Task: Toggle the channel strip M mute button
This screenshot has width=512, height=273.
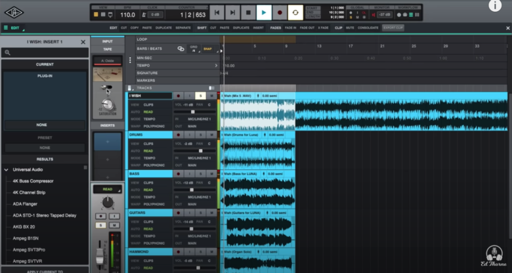Action: [x=114, y=225]
